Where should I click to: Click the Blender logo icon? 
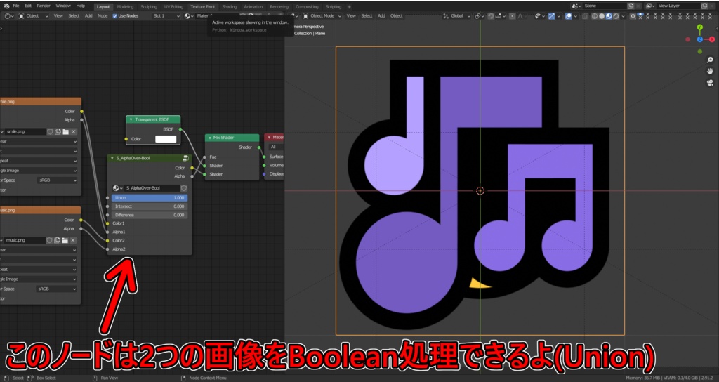pyautogui.click(x=6, y=6)
